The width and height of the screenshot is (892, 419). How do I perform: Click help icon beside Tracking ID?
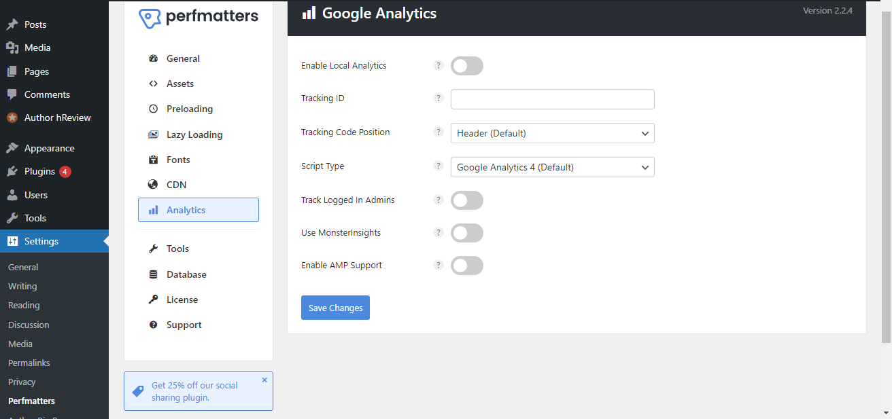click(439, 98)
